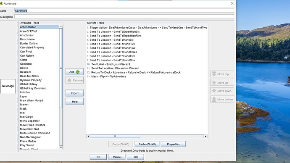290x163 pixels.
Task: Select Send To Location - SendToExpeditionSix
Action: tap(147, 32)
